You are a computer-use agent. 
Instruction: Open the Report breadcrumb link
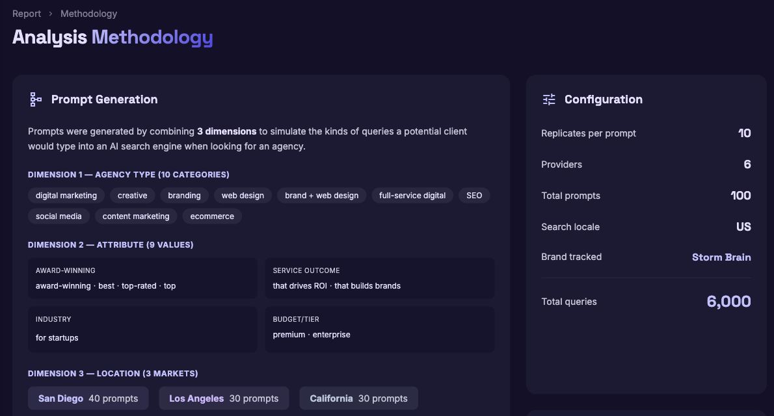27,14
